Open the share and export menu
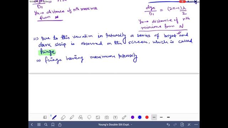Screen dimensions: 228x128 [60, 124]
